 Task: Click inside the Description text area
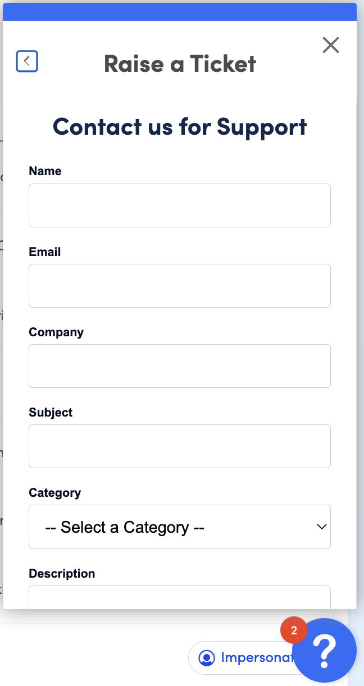[180, 597]
